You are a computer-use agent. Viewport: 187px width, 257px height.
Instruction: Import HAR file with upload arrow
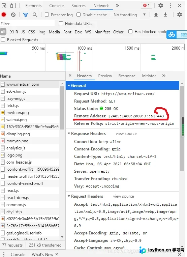(156, 15)
